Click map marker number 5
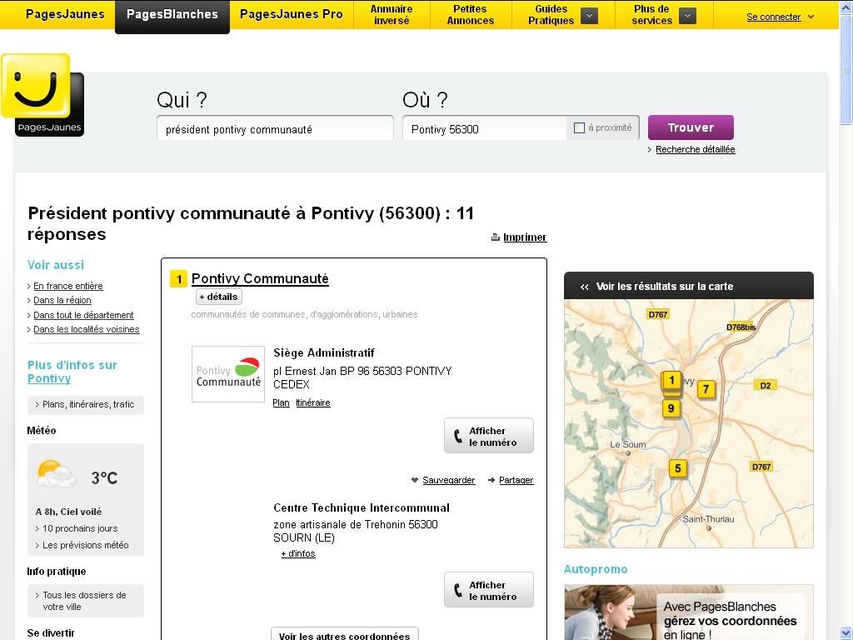The height and width of the screenshot is (640, 853). pos(678,468)
